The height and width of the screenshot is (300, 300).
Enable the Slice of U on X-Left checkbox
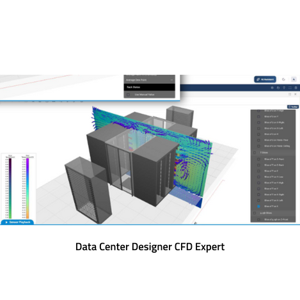coord(258,129)
